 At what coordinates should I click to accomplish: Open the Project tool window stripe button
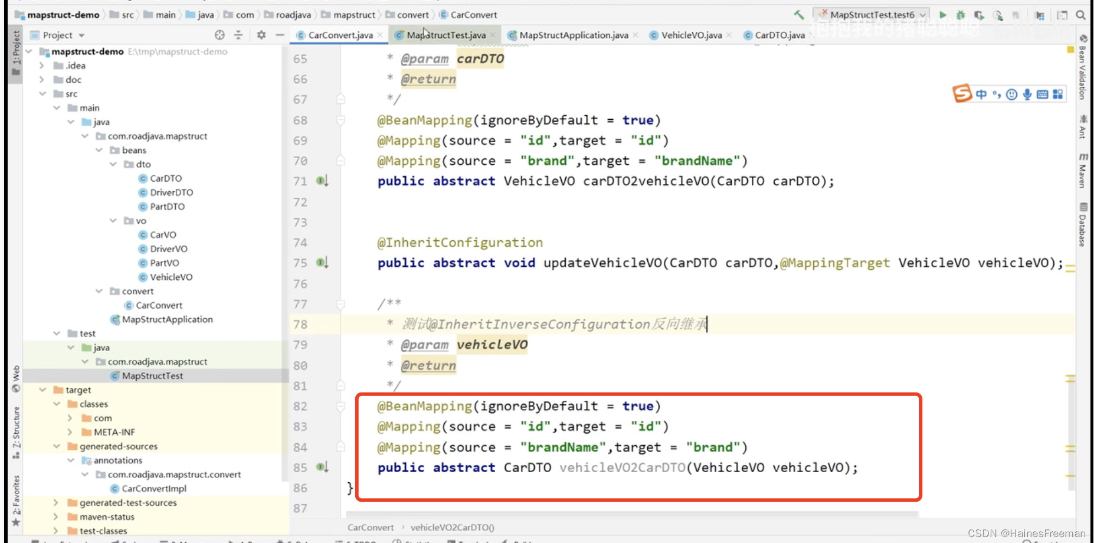(x=16, y=54)
